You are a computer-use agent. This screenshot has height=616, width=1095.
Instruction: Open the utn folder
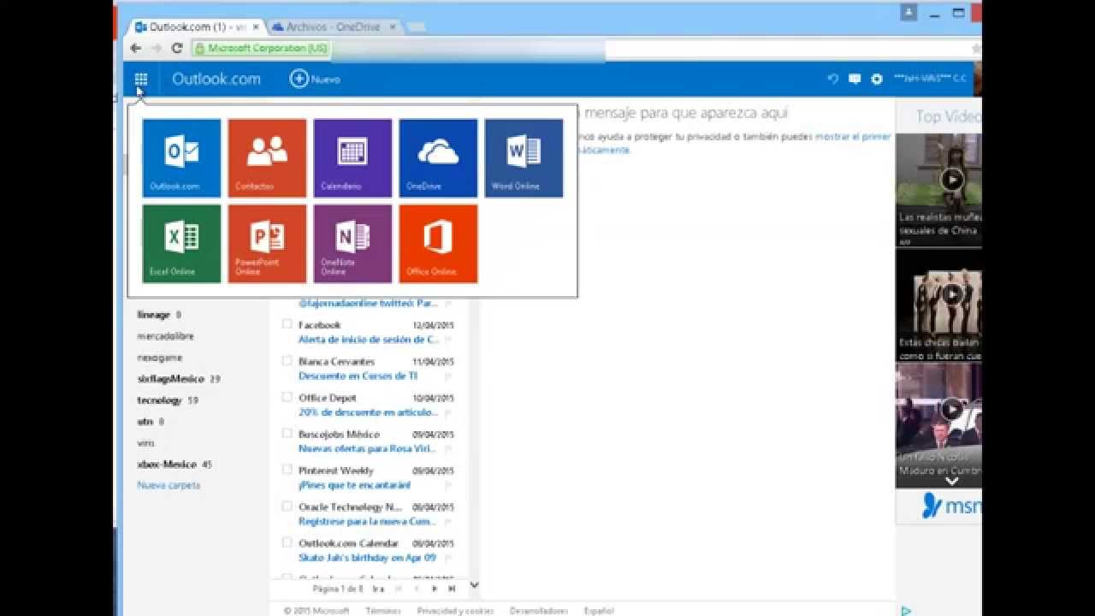[145, 422]
